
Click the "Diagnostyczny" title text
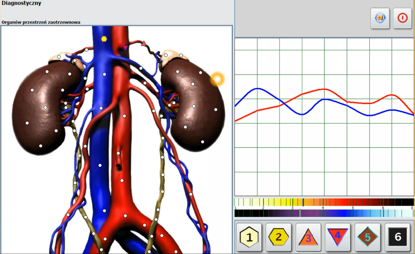[22, 3]
